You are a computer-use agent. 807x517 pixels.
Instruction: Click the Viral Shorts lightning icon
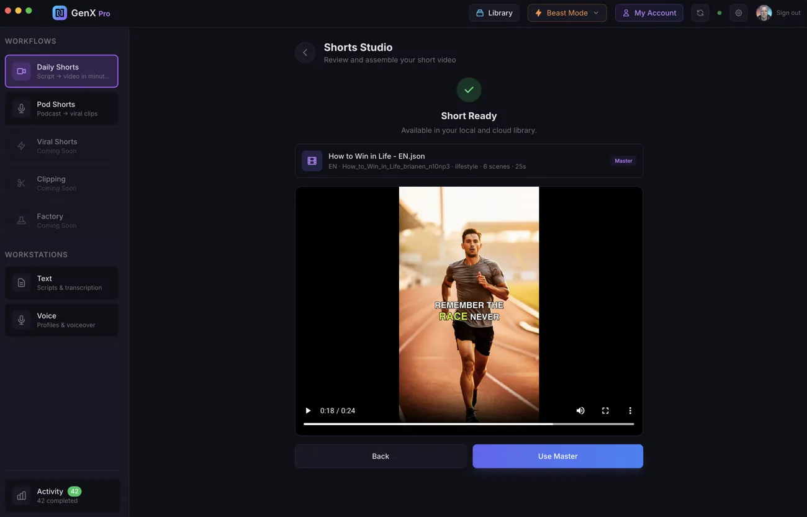(22, 145)
